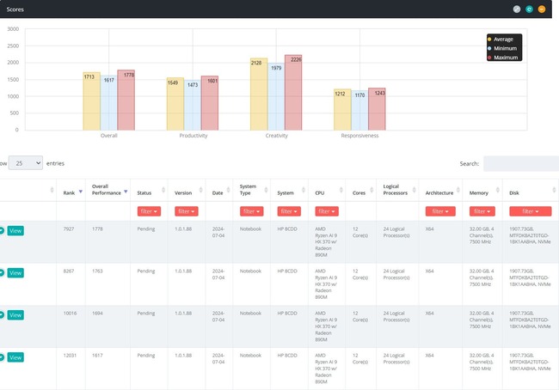Click View for the rank 10016 result
Screen dimensions: 559x390
click(x=15, y=314)
